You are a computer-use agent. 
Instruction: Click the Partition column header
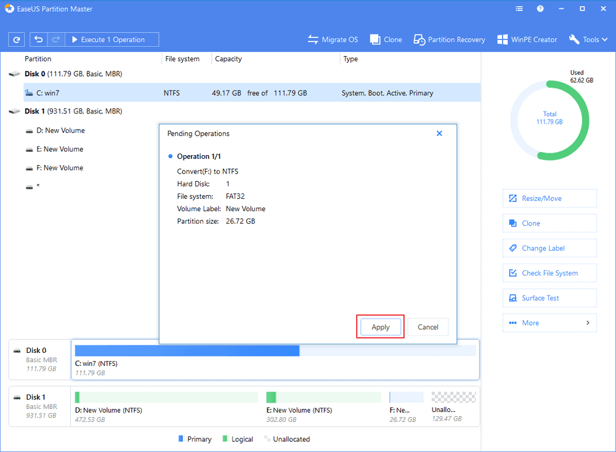coord(38,59)
